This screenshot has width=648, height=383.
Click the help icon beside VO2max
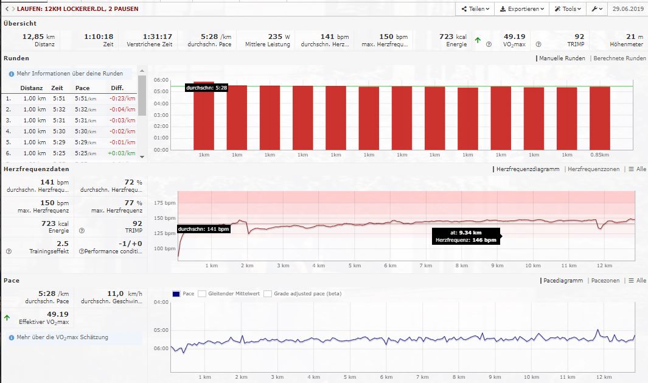pyautogui.click(x=489, y=44)
